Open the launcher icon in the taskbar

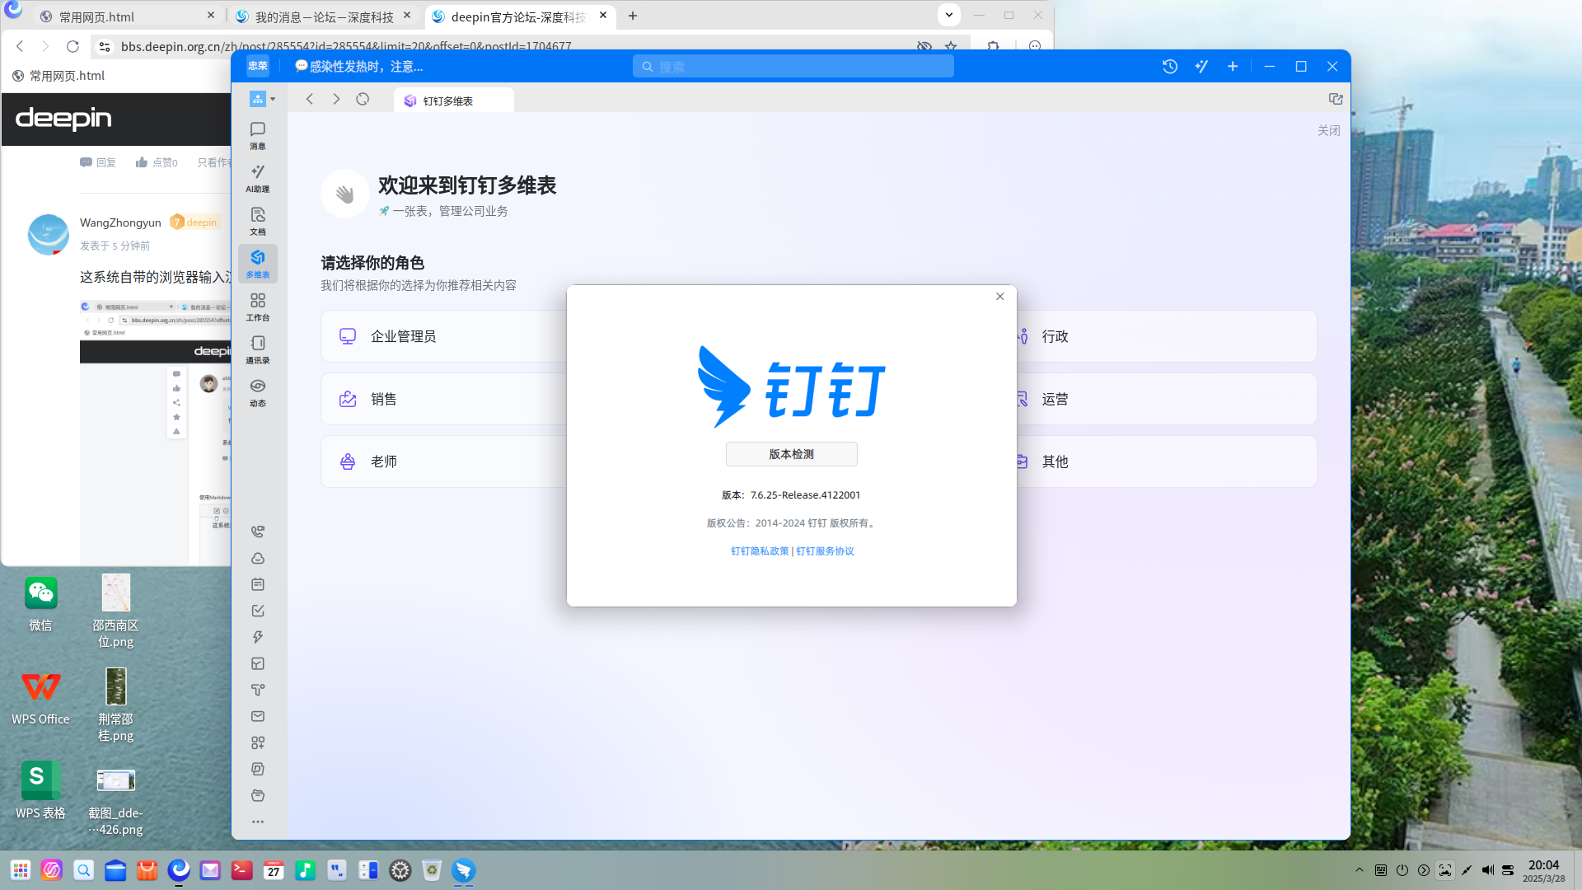pos(21,869)
